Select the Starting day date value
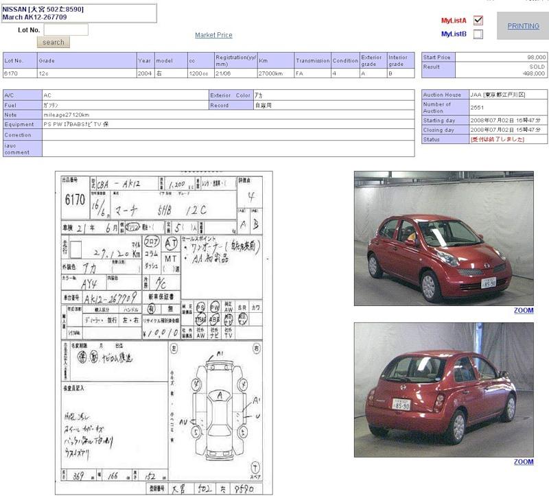549x496 pixels. (505, 121)
